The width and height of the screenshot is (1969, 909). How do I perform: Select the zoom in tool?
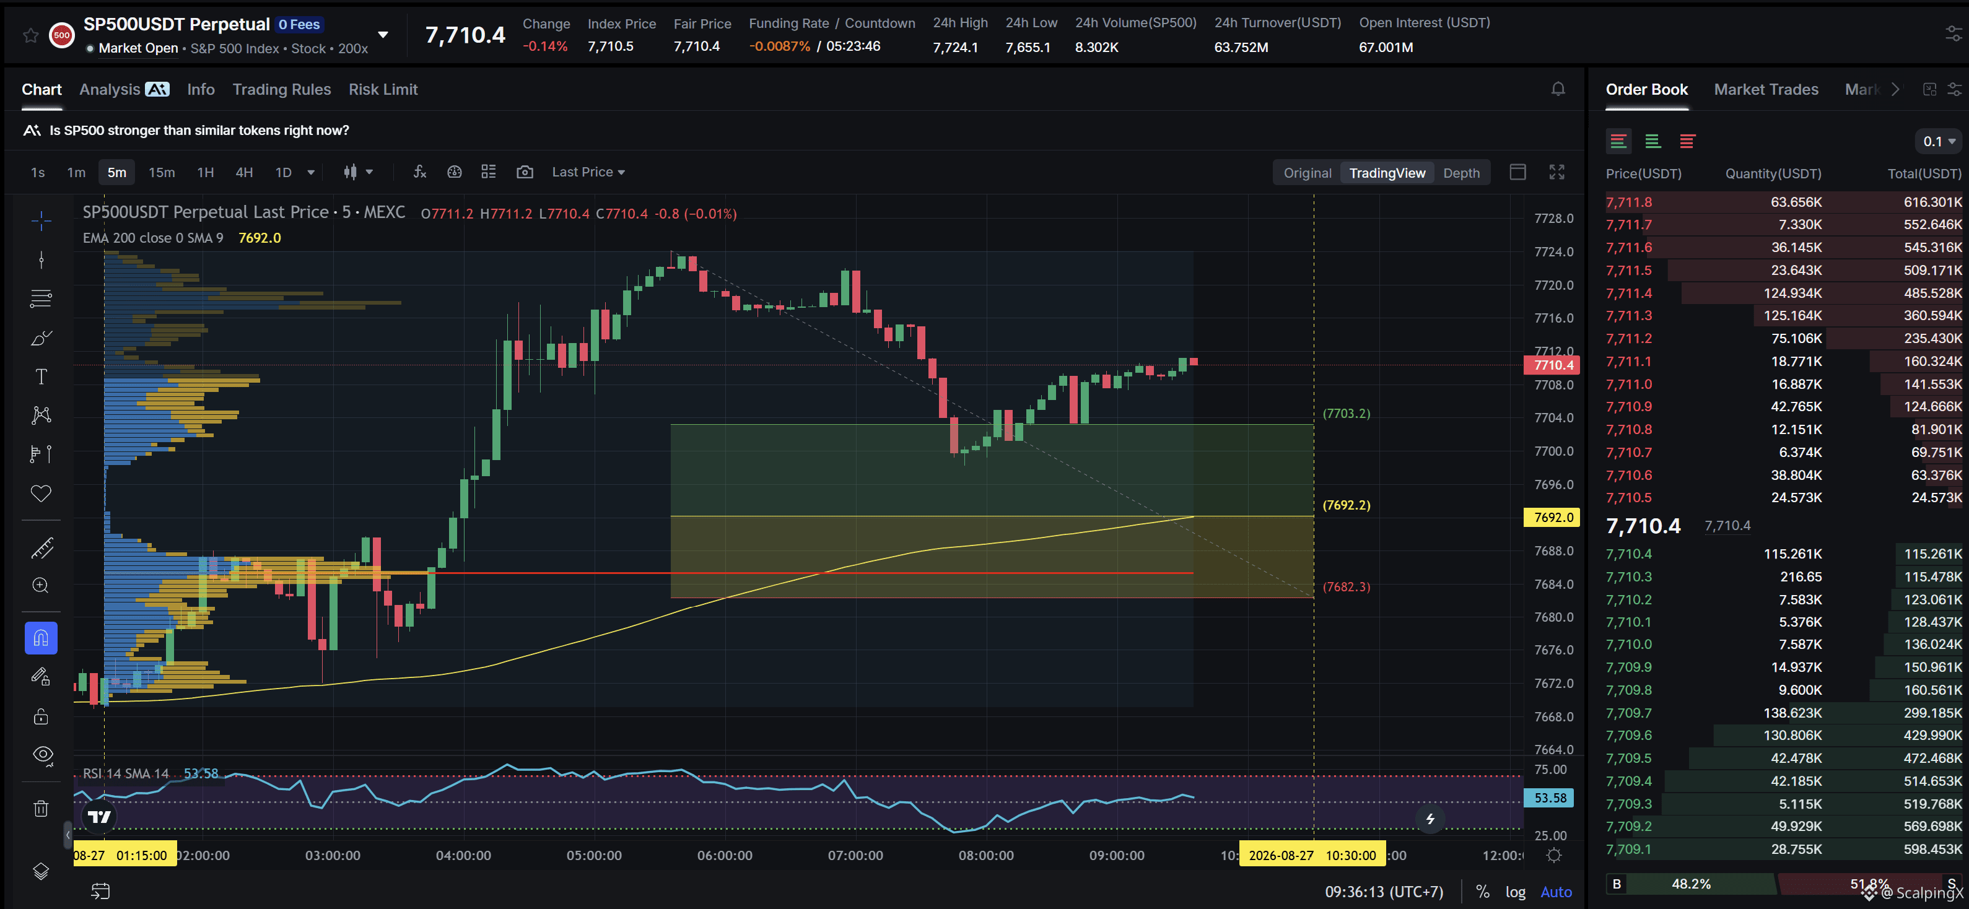[x=41, y=586]
